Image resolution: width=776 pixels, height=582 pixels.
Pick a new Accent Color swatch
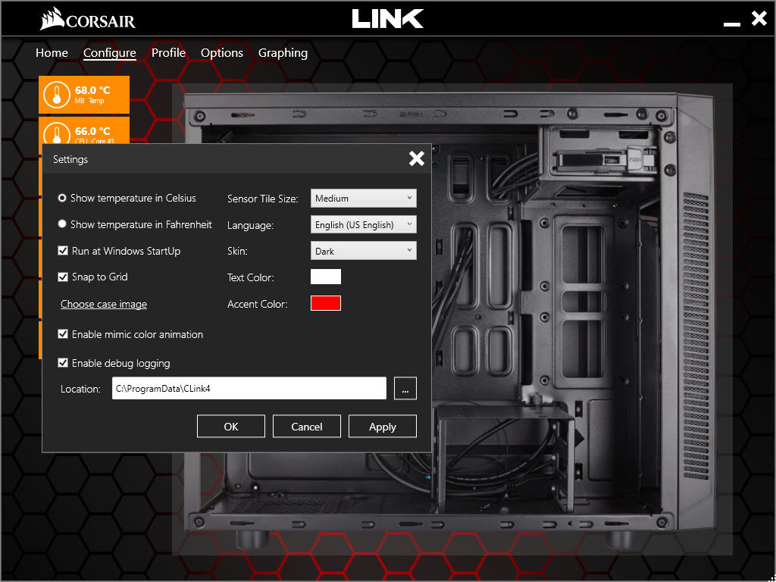tap(326, 303)
